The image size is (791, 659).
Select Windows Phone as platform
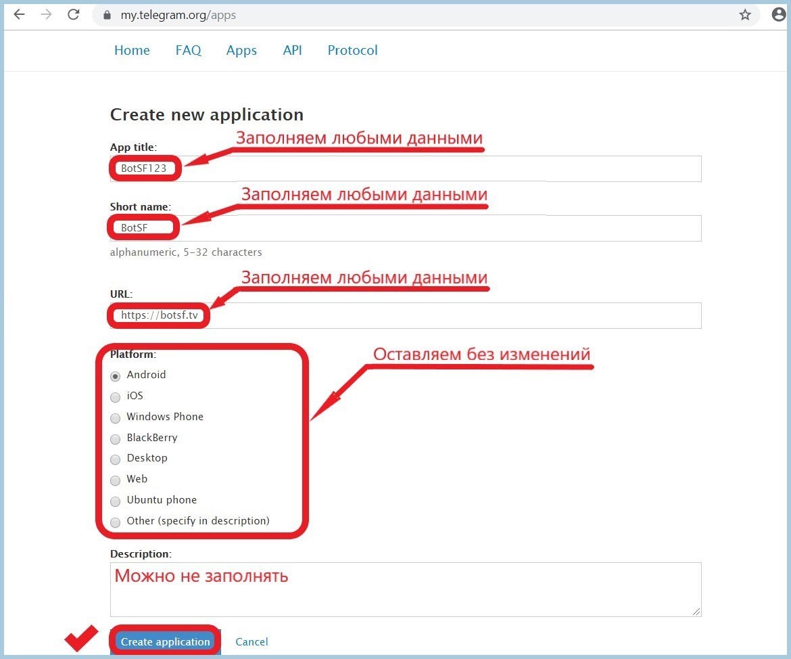116,417
